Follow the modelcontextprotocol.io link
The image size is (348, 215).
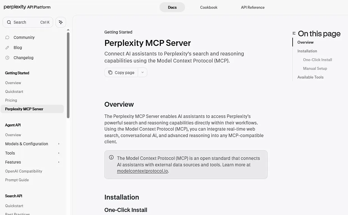click(x=143, y=171)
